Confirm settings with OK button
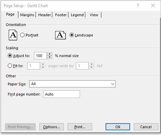This screenshot has width=161, height=135. pyautogui.click(x=118, y=127)
